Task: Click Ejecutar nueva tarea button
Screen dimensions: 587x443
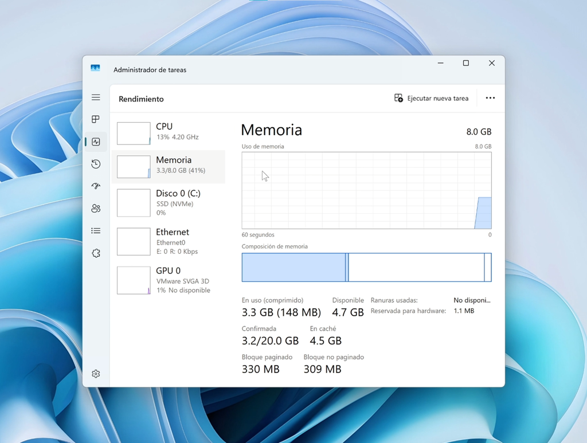Action: point(431,98)
